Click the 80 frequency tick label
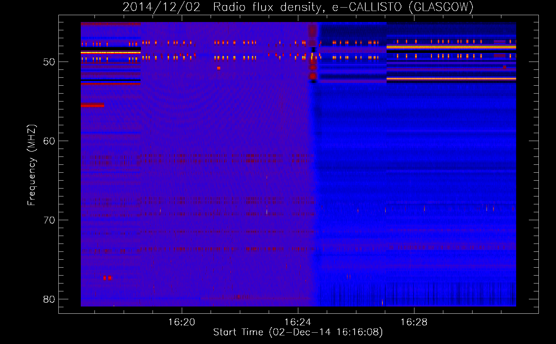Viewport: 556px width, 344px height. click(49, 299)
